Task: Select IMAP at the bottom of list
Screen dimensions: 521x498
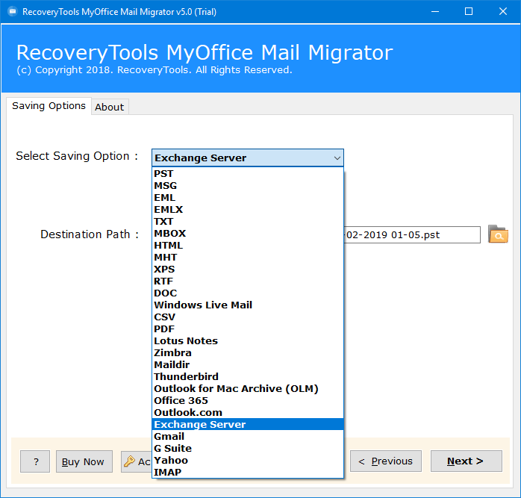Action: click(167, 472)
